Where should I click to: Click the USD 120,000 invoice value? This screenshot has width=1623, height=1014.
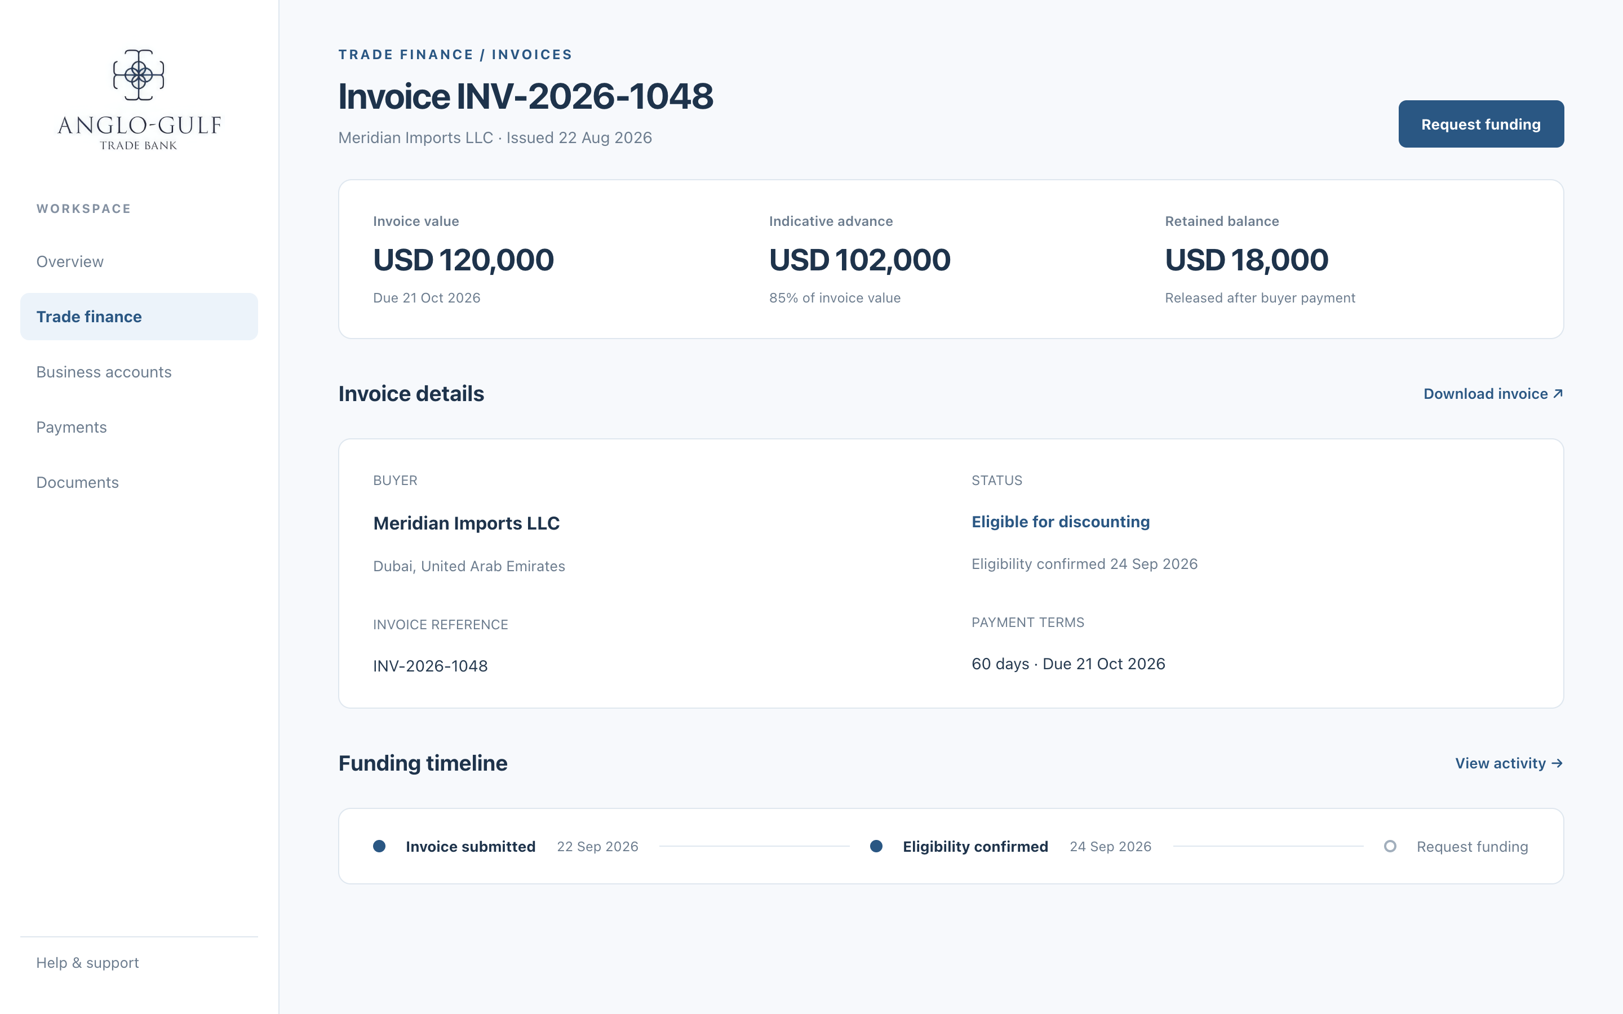[463, 260]
